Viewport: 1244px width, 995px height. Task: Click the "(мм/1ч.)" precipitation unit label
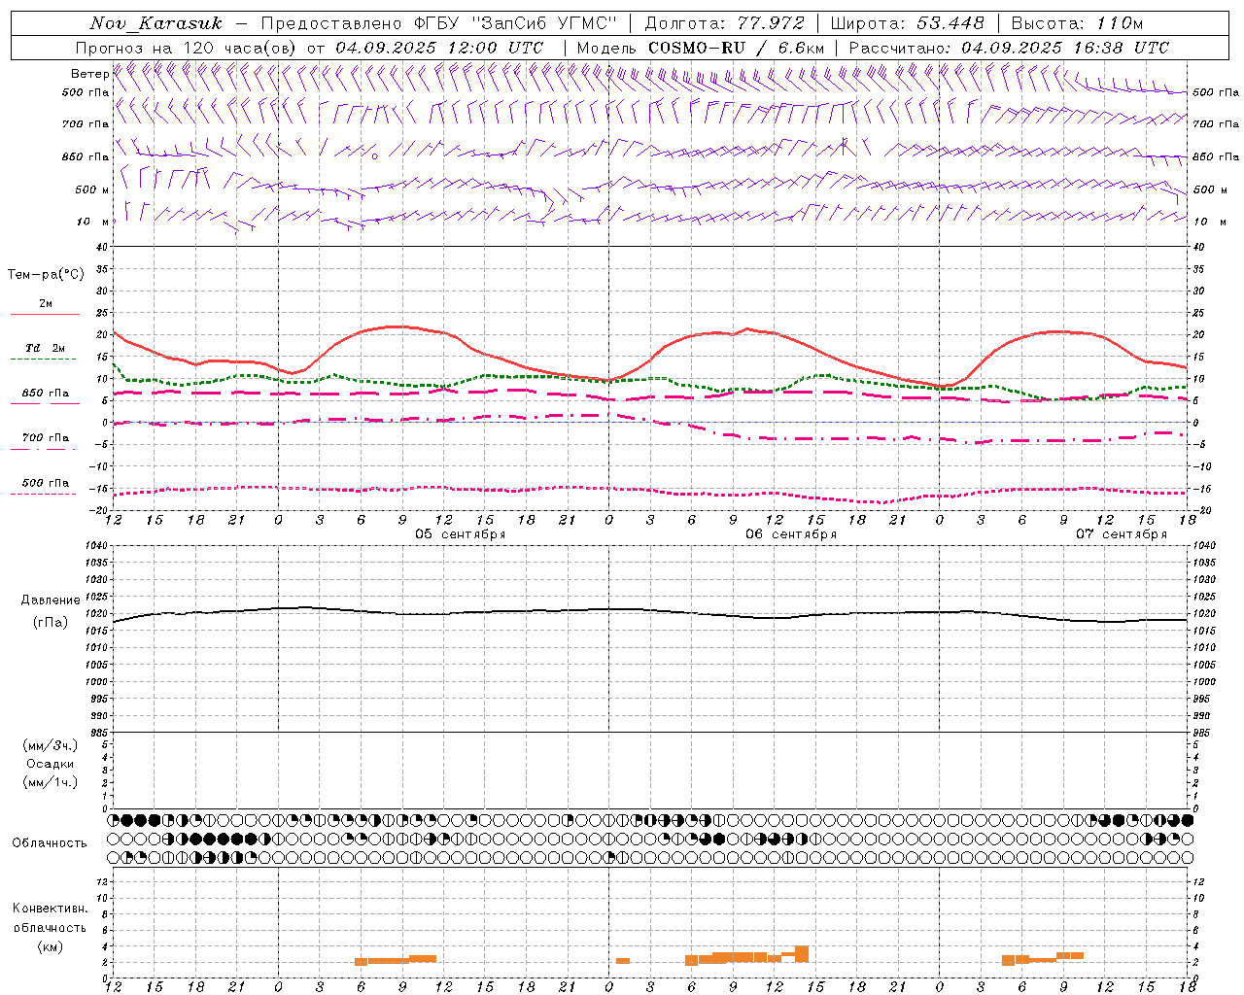(50, 782)
